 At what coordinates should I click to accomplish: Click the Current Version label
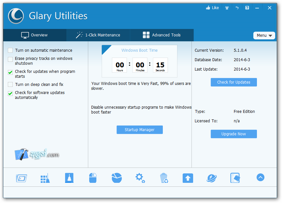click(209, 50)
